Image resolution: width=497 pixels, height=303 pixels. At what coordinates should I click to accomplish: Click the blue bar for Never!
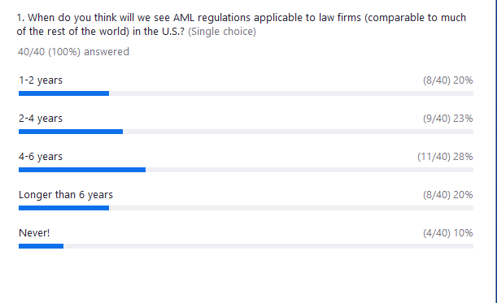coord(41,246)
